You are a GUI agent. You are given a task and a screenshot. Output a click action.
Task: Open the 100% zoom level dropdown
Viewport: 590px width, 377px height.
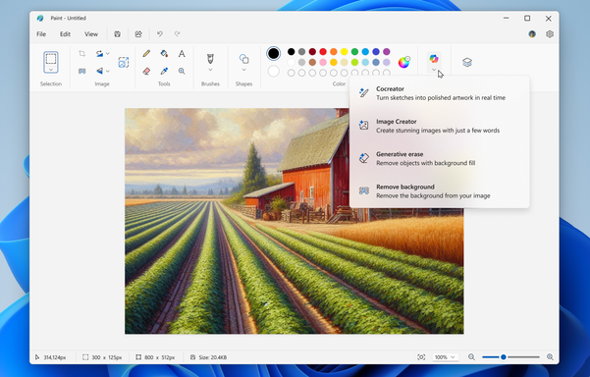[x=445, y=357]
